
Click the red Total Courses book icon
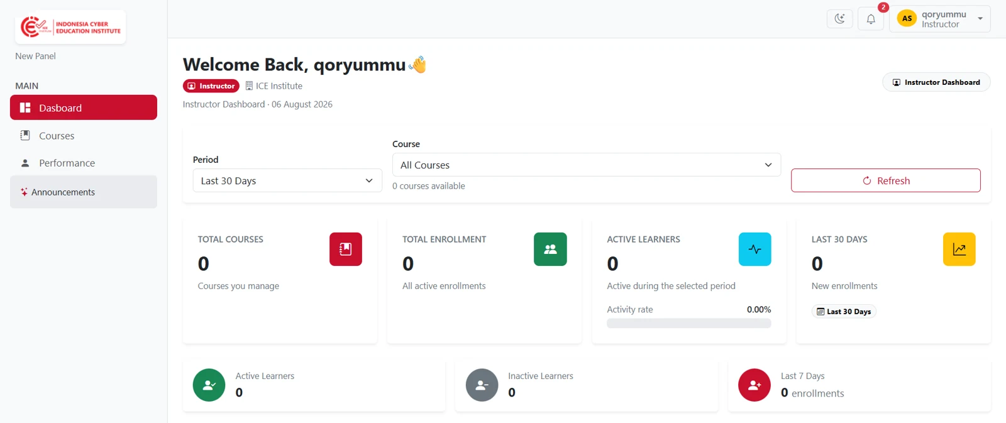(x=346, y=249)
